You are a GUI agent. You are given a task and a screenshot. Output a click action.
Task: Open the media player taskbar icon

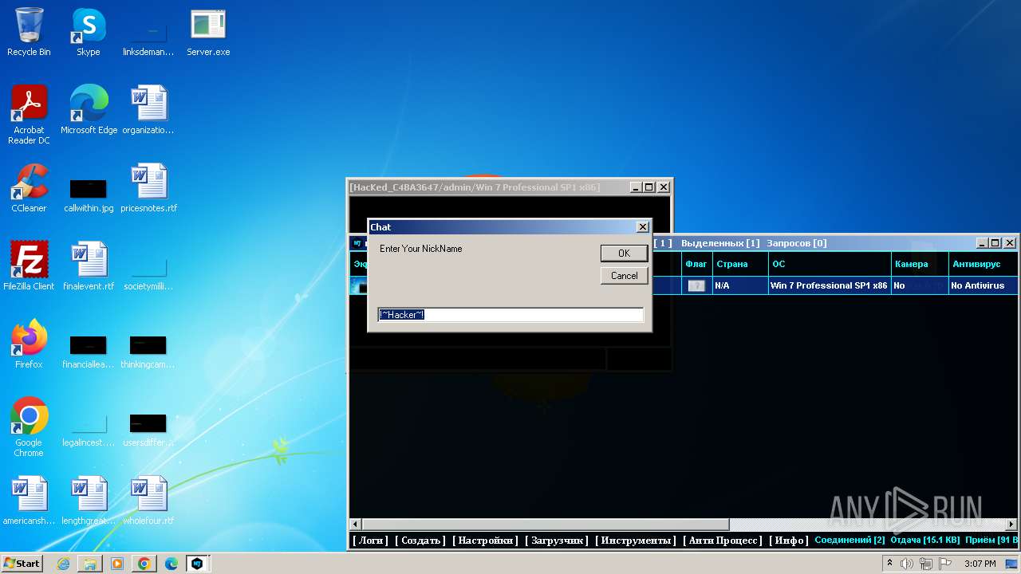[x=117, y=564]
